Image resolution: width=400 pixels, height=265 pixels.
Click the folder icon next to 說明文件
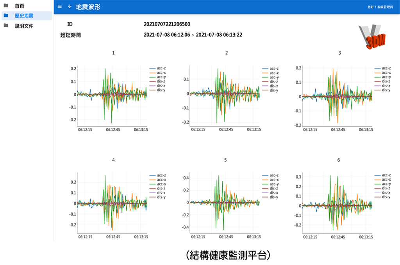6,26
